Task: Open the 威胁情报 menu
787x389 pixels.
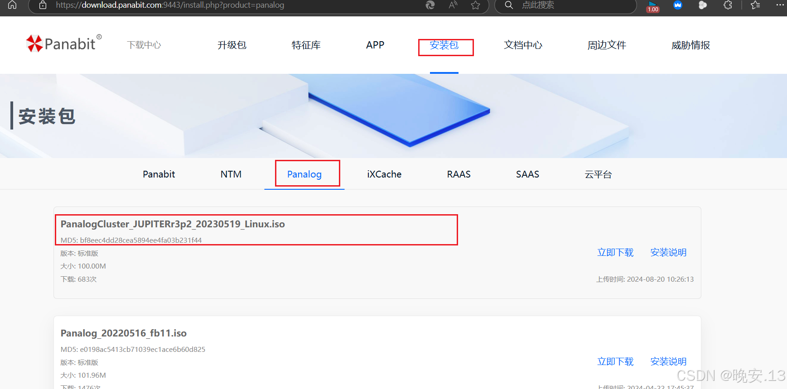Action: tap(690, 45)
